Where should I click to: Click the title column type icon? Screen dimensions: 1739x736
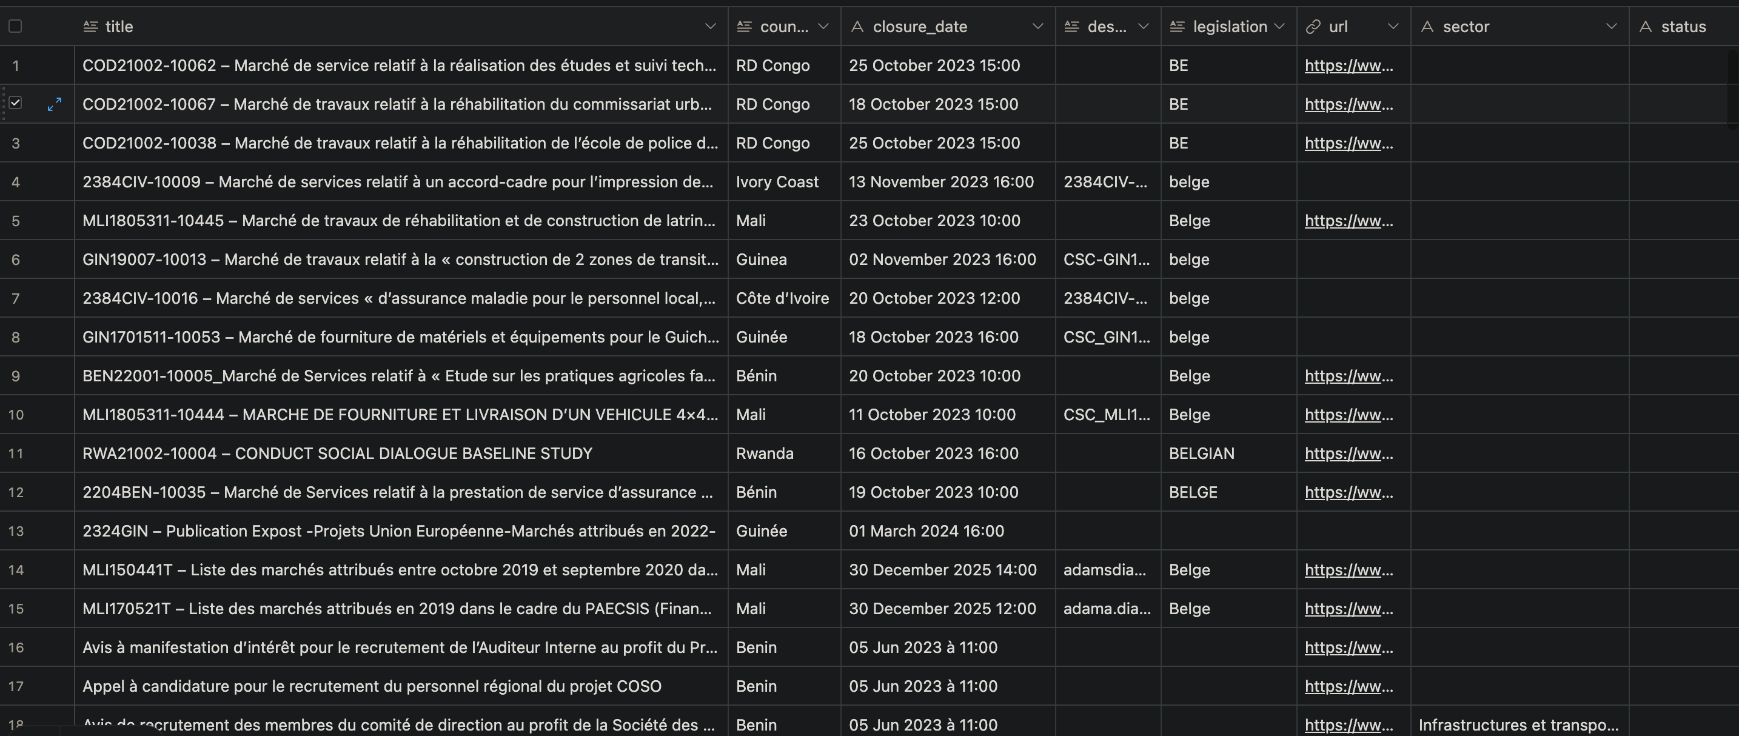pos(90,26)
